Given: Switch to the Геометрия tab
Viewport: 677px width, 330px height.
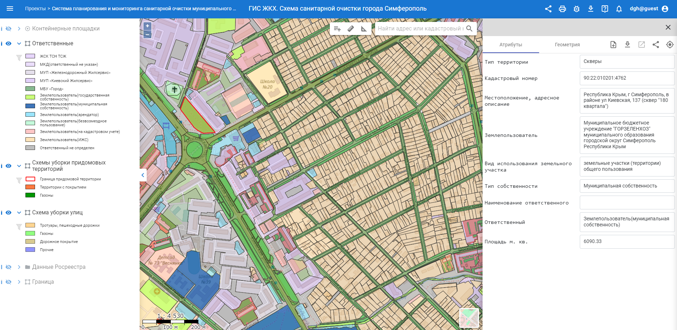Looking at the screenshot, I should click(567, 45).
